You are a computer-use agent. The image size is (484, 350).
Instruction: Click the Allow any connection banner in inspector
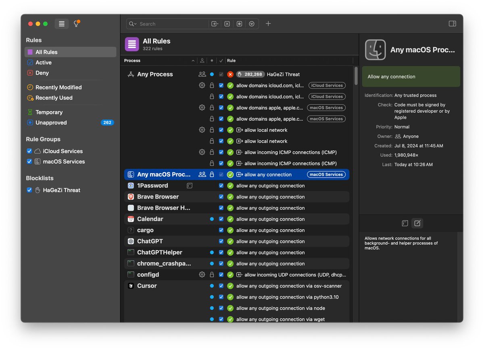[x=411, y=77]
